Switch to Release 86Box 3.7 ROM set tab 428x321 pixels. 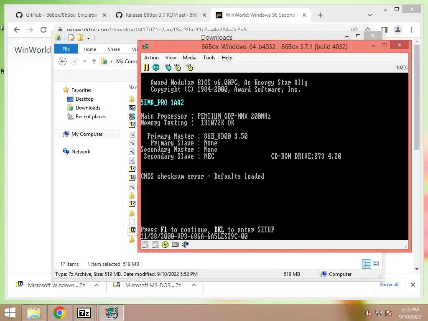(160, 15)
